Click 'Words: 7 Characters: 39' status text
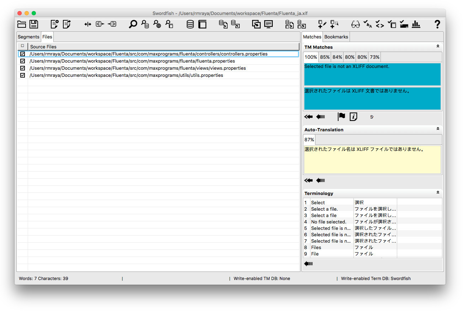 [43, 279]
